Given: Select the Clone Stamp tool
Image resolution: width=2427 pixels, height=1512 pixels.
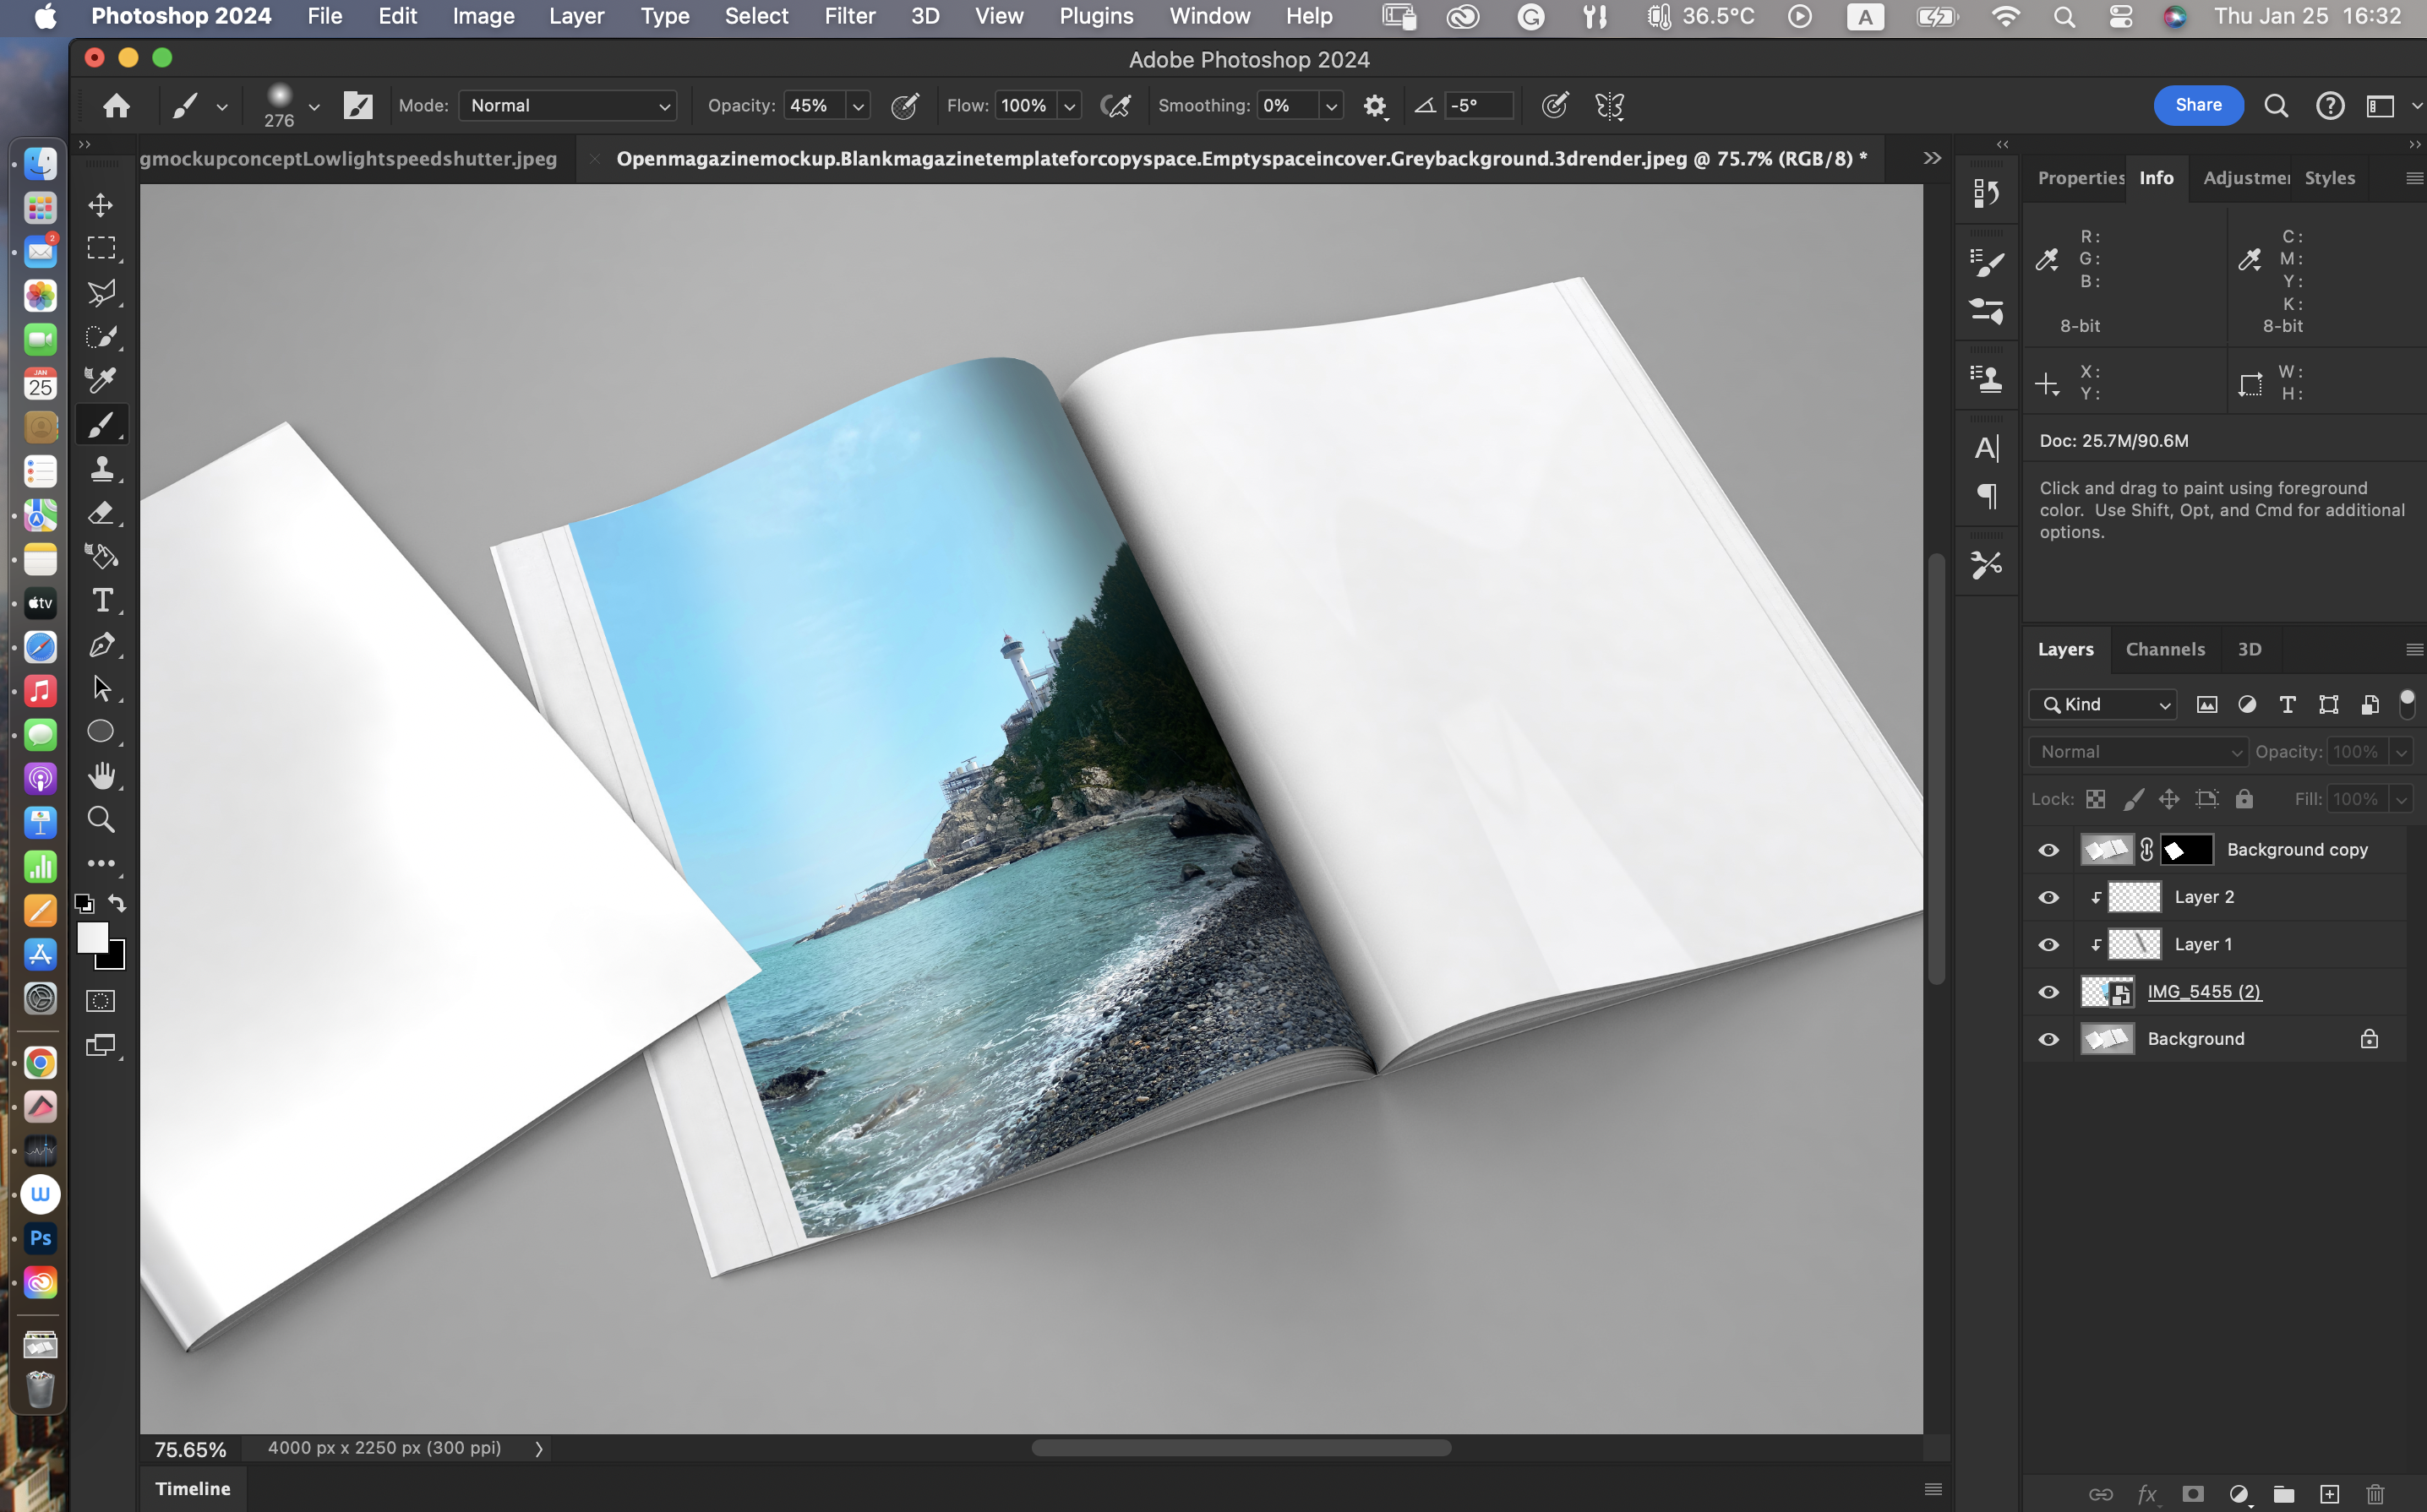Looking at the screenshot, I should pos(101,468).
